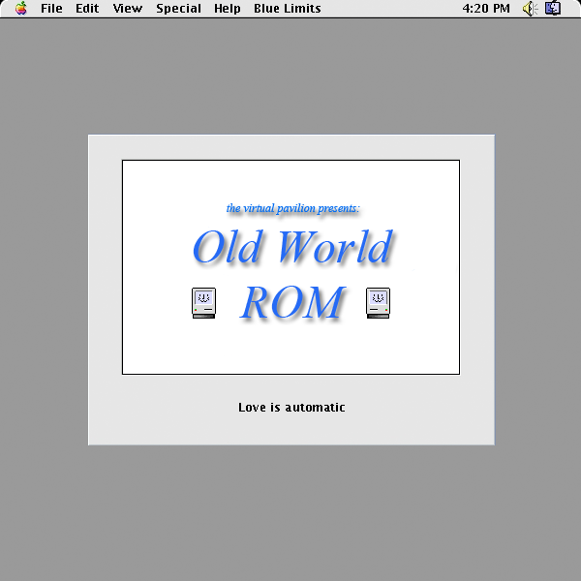Open the Special menu
The width and height of the screenshot is (581, 581).
coord(178,9)
